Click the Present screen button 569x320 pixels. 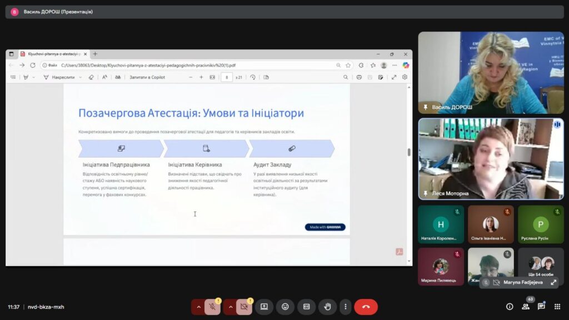(264, 307)
